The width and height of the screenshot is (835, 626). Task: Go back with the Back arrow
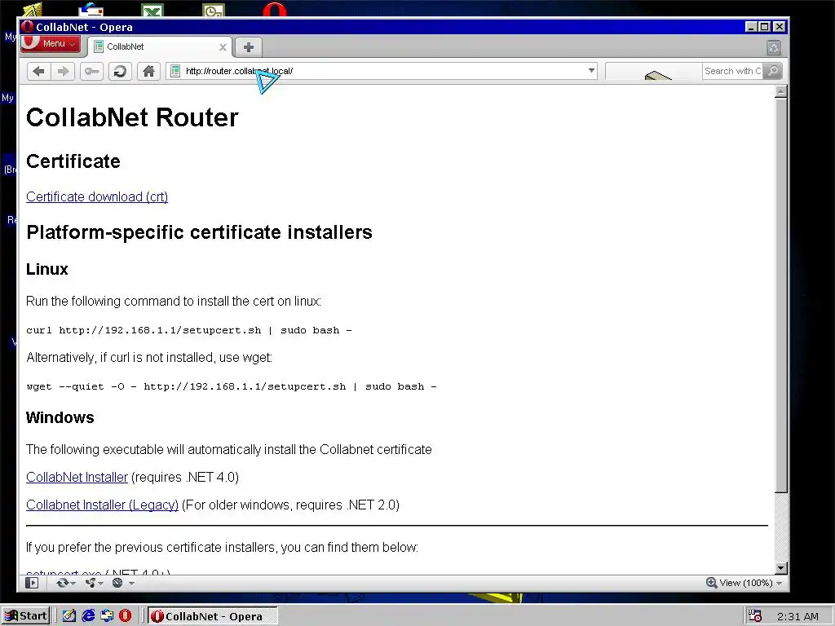39,71
